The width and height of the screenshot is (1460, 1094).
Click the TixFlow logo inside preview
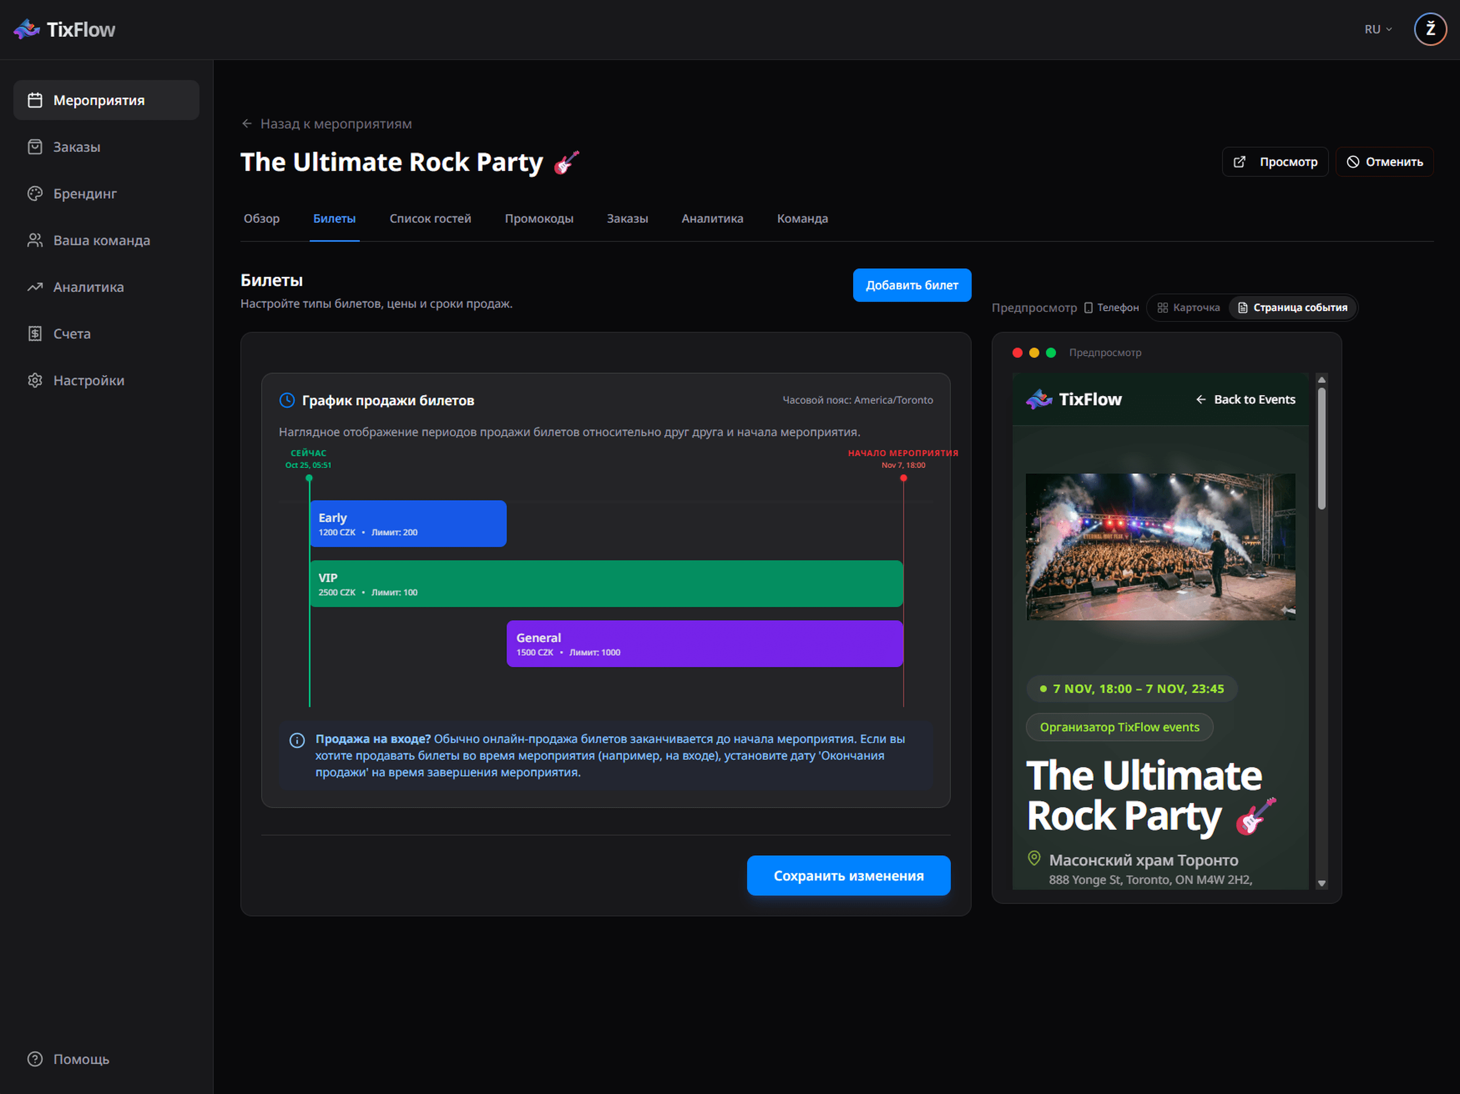(1074, 400)
